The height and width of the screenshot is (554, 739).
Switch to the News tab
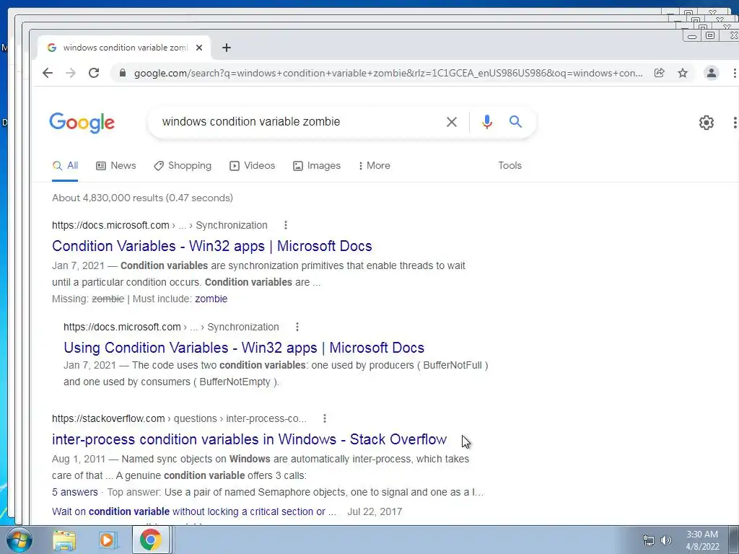tap(116, 165)
